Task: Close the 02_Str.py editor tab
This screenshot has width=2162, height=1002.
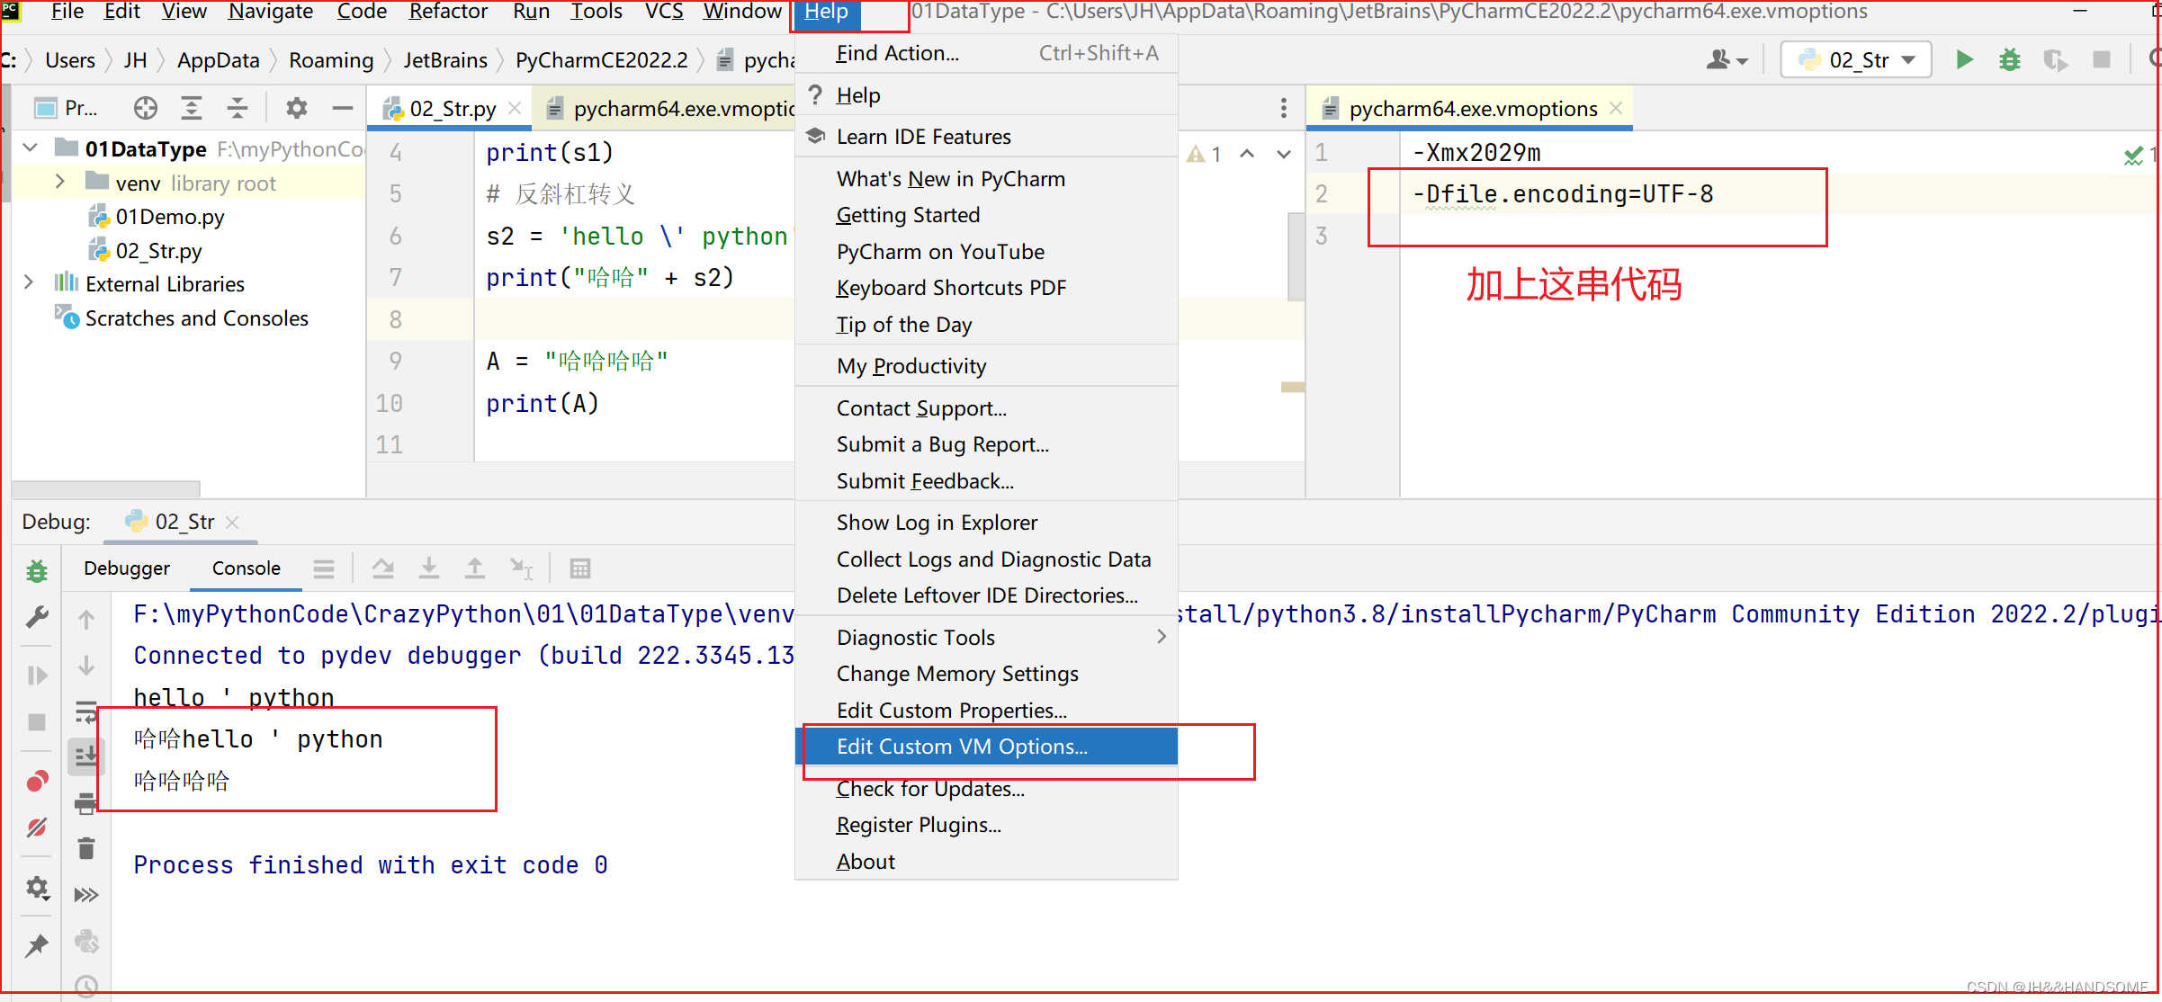Action: 515,109
